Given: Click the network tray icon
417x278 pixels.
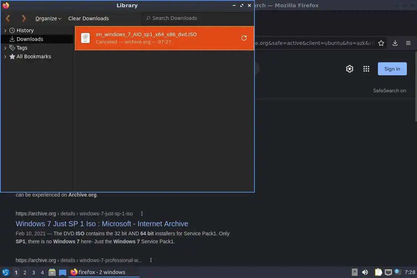Looking at the screenshot, I should (x=388, y=272).
